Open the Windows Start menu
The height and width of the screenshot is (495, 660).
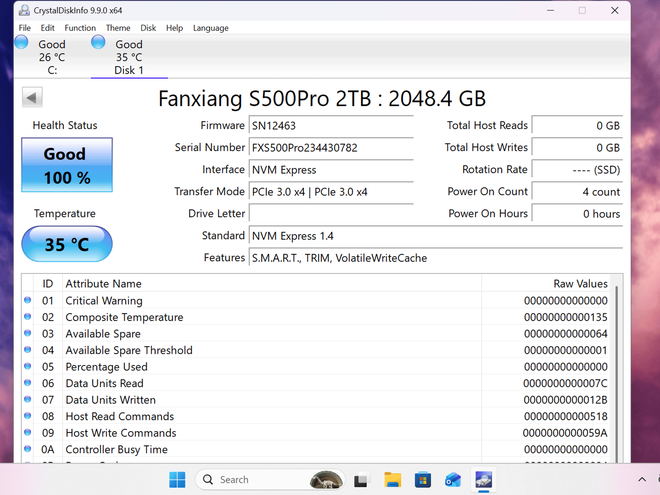pos(177,480)
